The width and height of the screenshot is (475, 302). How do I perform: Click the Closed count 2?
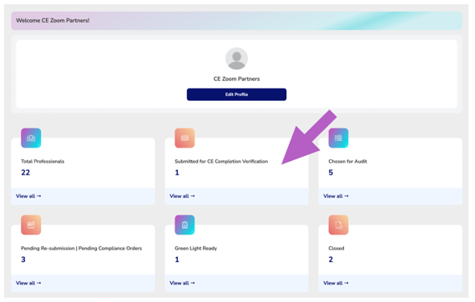coord(331,259)
